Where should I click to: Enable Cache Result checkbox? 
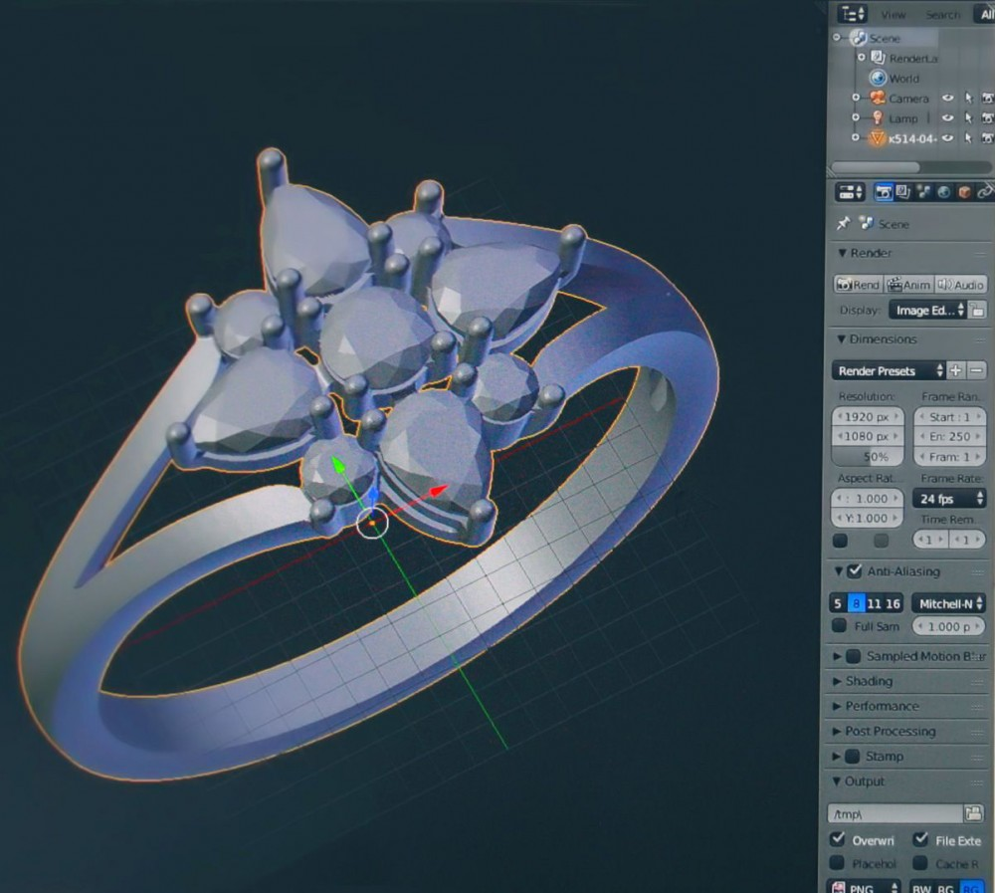point(920,862)
